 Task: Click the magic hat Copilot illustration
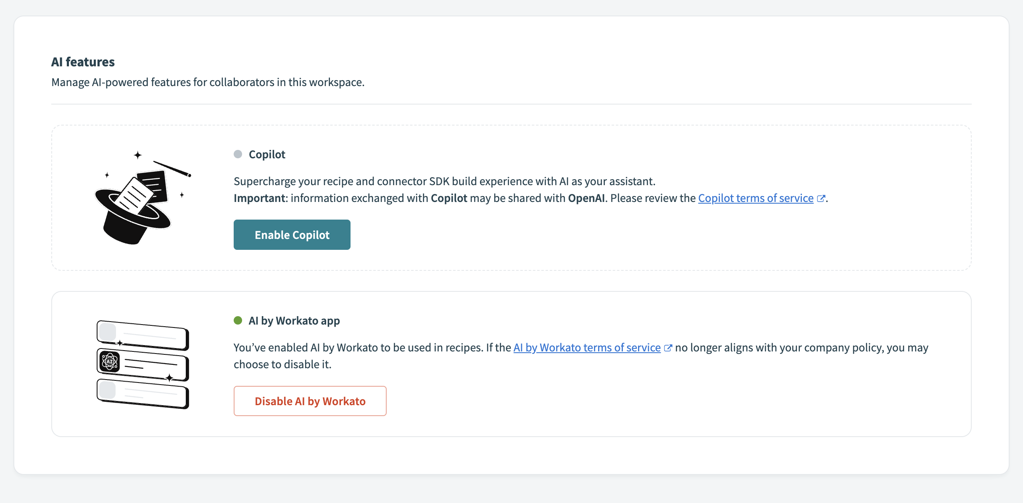(143, 202)
